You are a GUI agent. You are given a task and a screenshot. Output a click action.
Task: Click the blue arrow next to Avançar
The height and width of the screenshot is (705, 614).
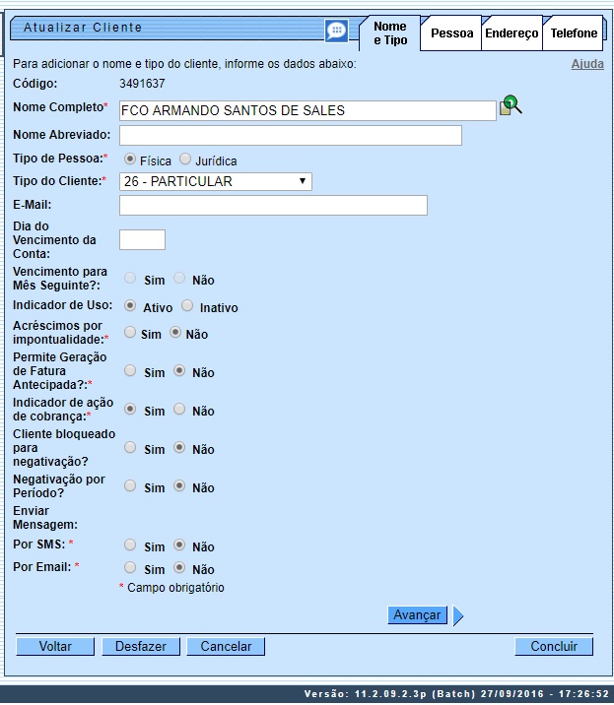pos(458,615)
